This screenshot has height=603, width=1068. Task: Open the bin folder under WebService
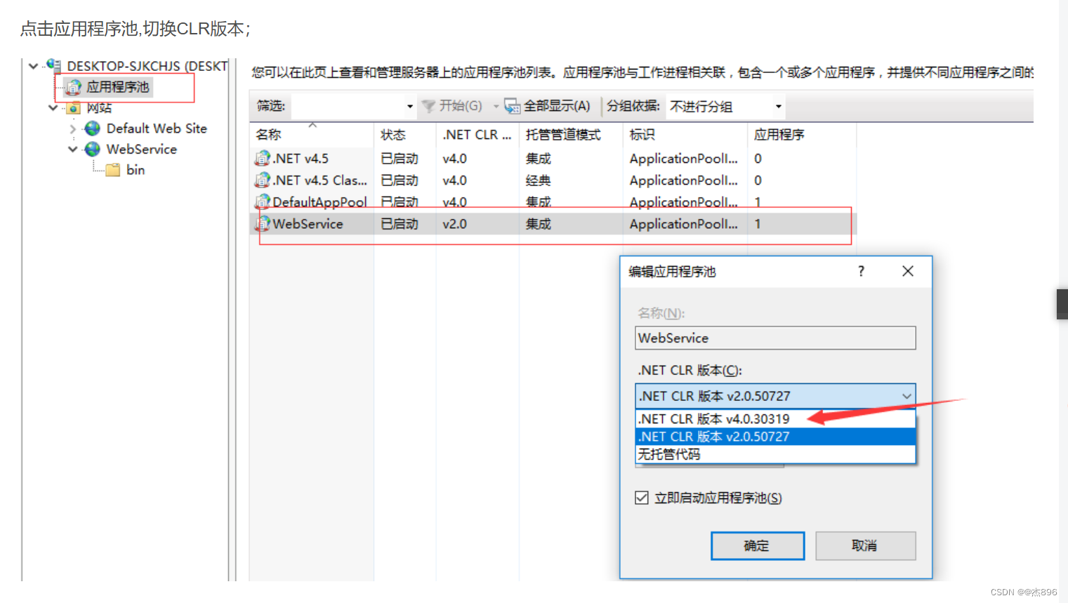pos(114,169)
